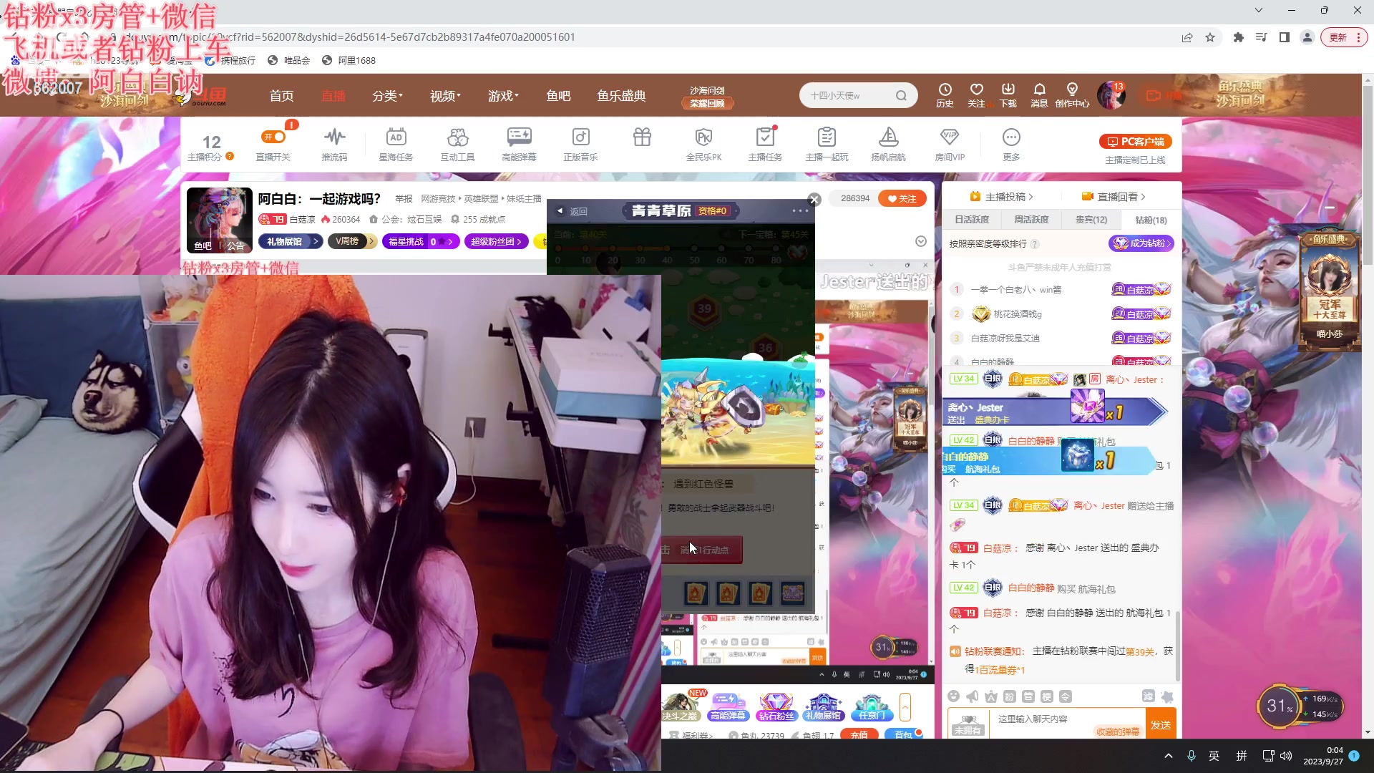Screen dimensions: 1374x773
Task: Open the 视频 dropdown in navigation
Action: click(444, 95)
